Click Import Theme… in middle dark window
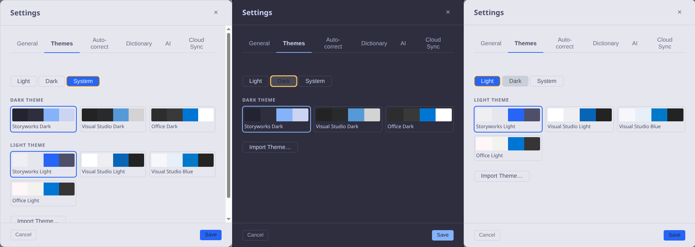 coord(270,147)
